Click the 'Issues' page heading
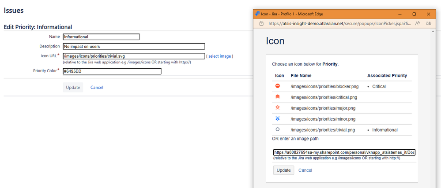Screen dimensions: 441x188 pos(14,11)
